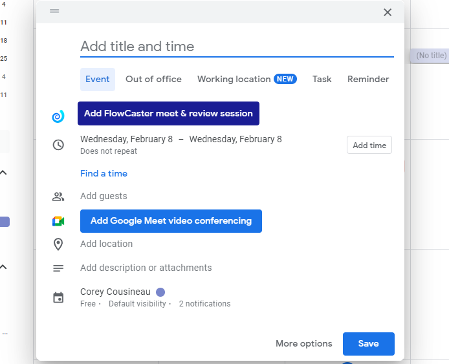The image size is (449, 364).
Task: Click the Google Meet camera icon
Action: 58,221
